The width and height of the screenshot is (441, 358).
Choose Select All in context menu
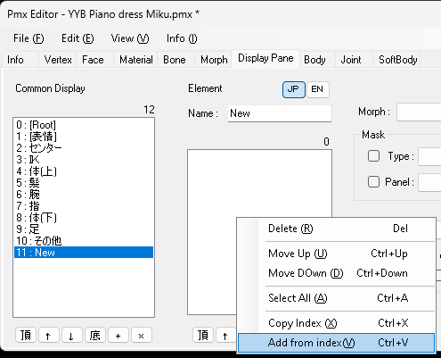[337, 298]
